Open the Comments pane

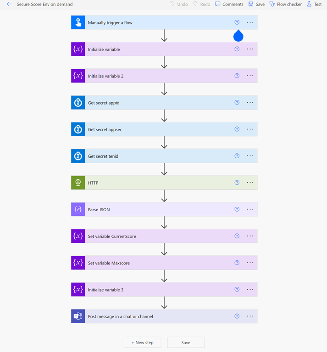(229, 4)
